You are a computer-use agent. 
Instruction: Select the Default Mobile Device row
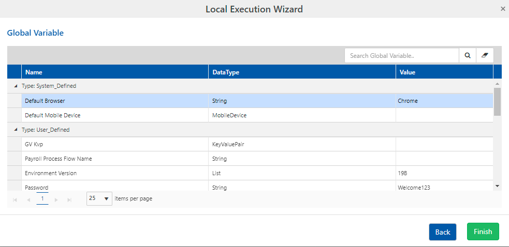[x=250, y=115]
